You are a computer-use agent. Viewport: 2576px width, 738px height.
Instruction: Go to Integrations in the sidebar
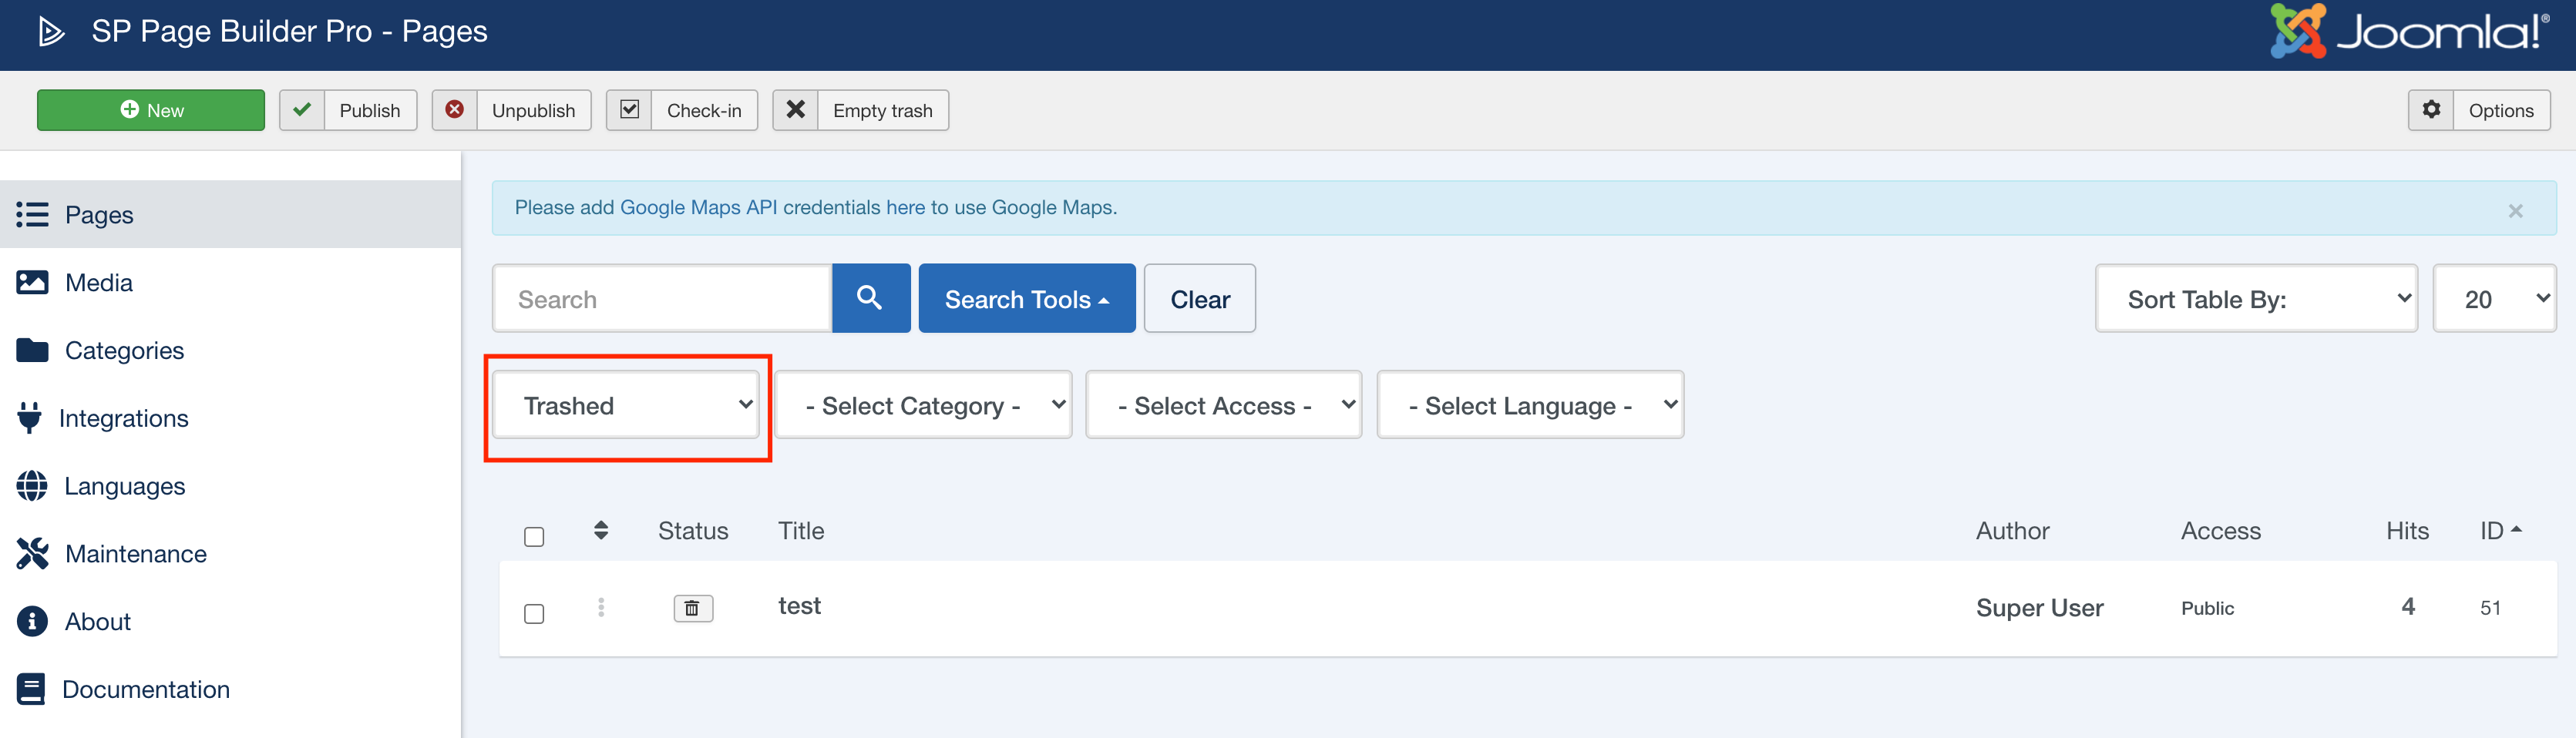point(123,418)
